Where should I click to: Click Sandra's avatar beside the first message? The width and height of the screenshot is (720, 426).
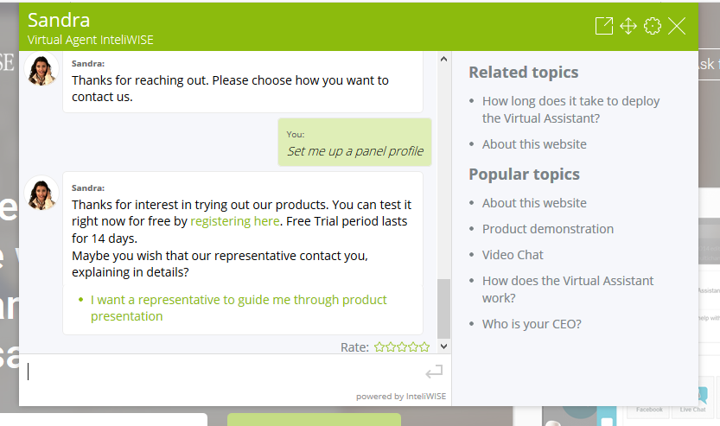pyautogui.click(x=41, y=69)
